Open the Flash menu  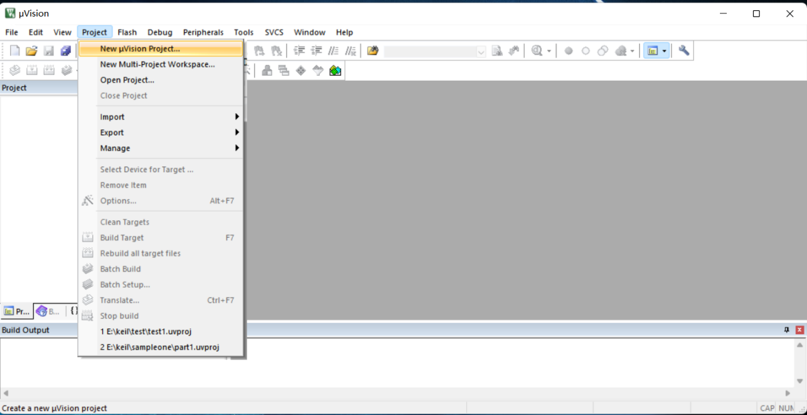click(127, 32)
